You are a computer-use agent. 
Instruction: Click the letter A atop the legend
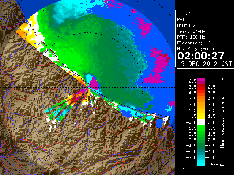[x=222, y=79]
